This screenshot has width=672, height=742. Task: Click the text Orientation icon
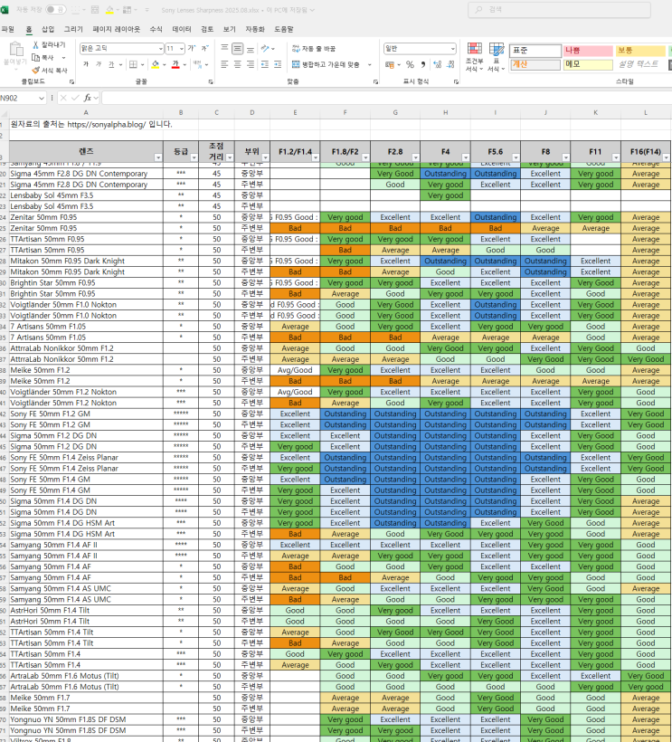[x=265, y=48]
